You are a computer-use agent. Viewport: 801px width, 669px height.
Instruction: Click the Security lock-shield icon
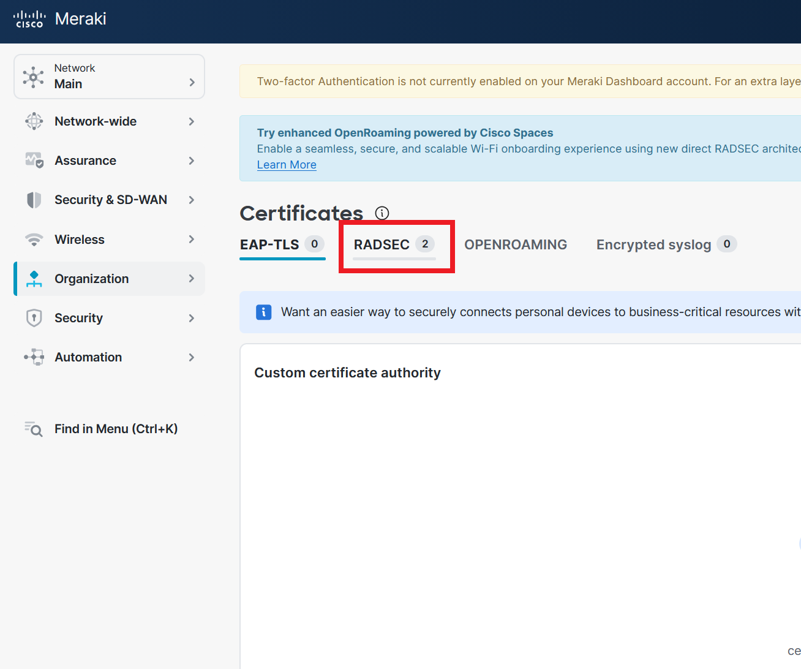click(34, 318)
